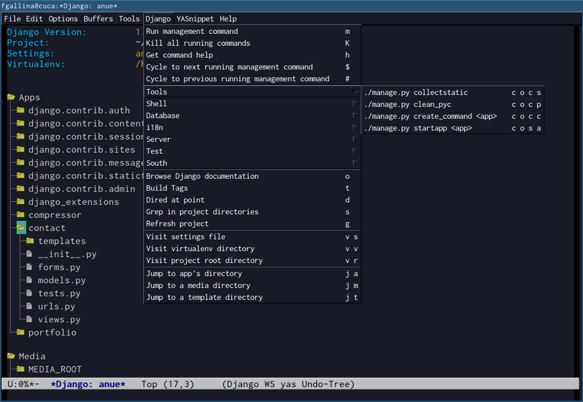
Task: Open the YASnippet menu
Action: tap(193, 18)
